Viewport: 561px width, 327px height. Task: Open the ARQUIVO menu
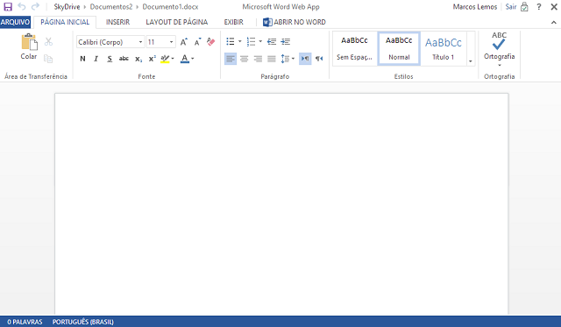coord(15,22)
